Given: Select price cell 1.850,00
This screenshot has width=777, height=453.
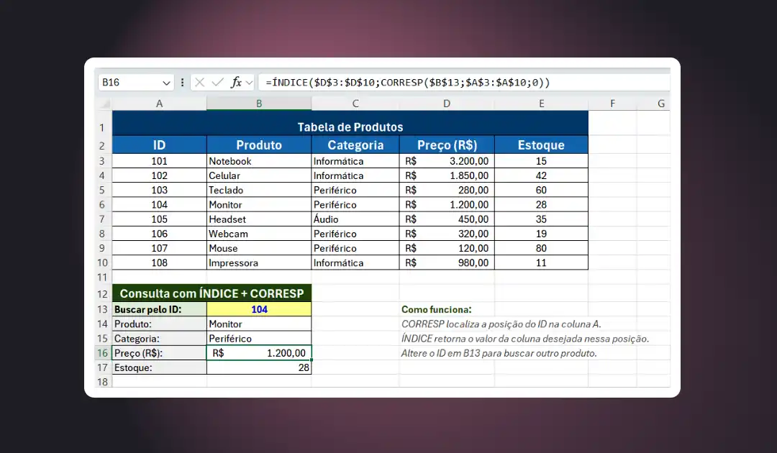Looking at the screenshot, I should (447, 175).
